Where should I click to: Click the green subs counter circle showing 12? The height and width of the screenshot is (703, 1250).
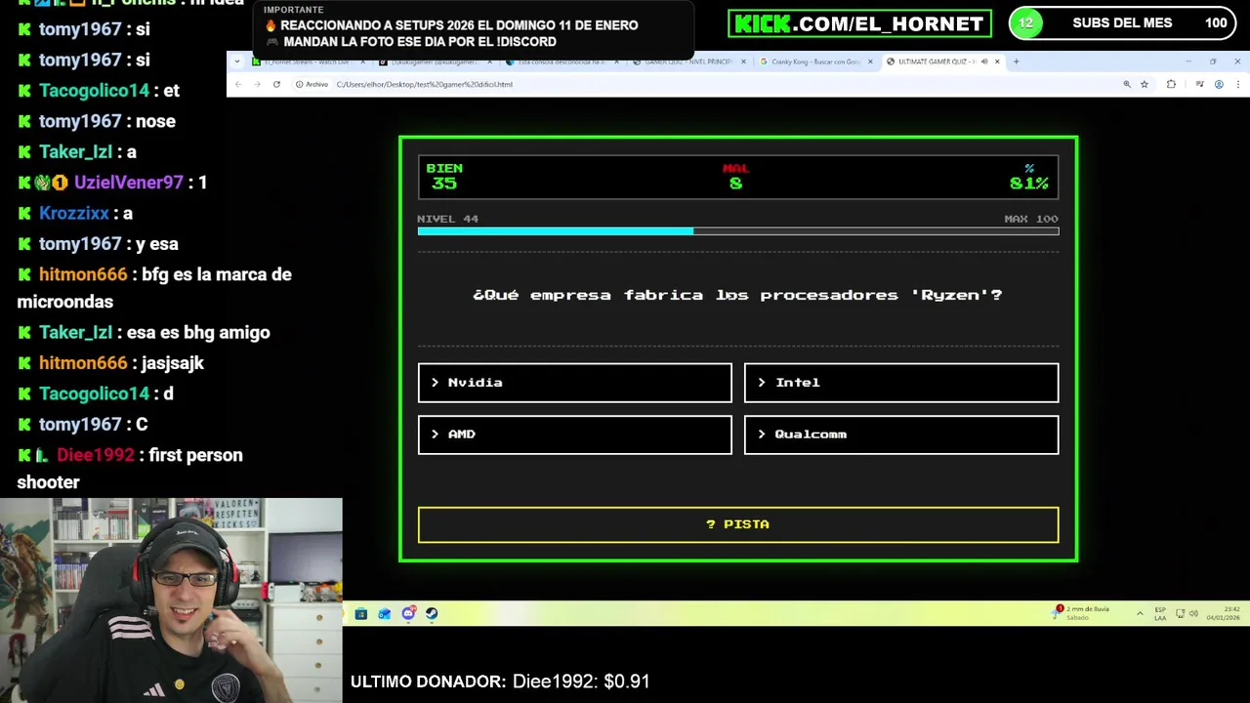[x=1025, y=23]
